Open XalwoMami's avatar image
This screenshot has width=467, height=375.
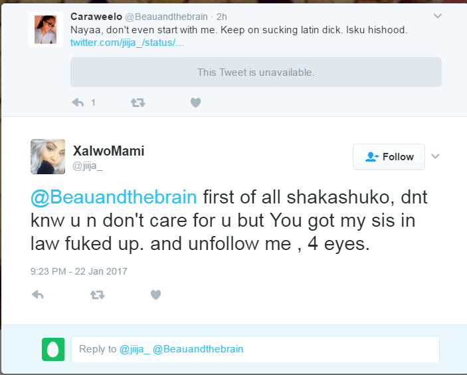click(x=48, y=156)
